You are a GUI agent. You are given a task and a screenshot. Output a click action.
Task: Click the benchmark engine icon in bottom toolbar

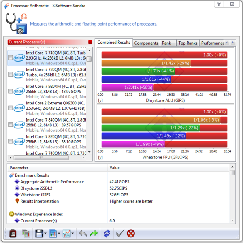pyautogui.click(x=13, y=234)
